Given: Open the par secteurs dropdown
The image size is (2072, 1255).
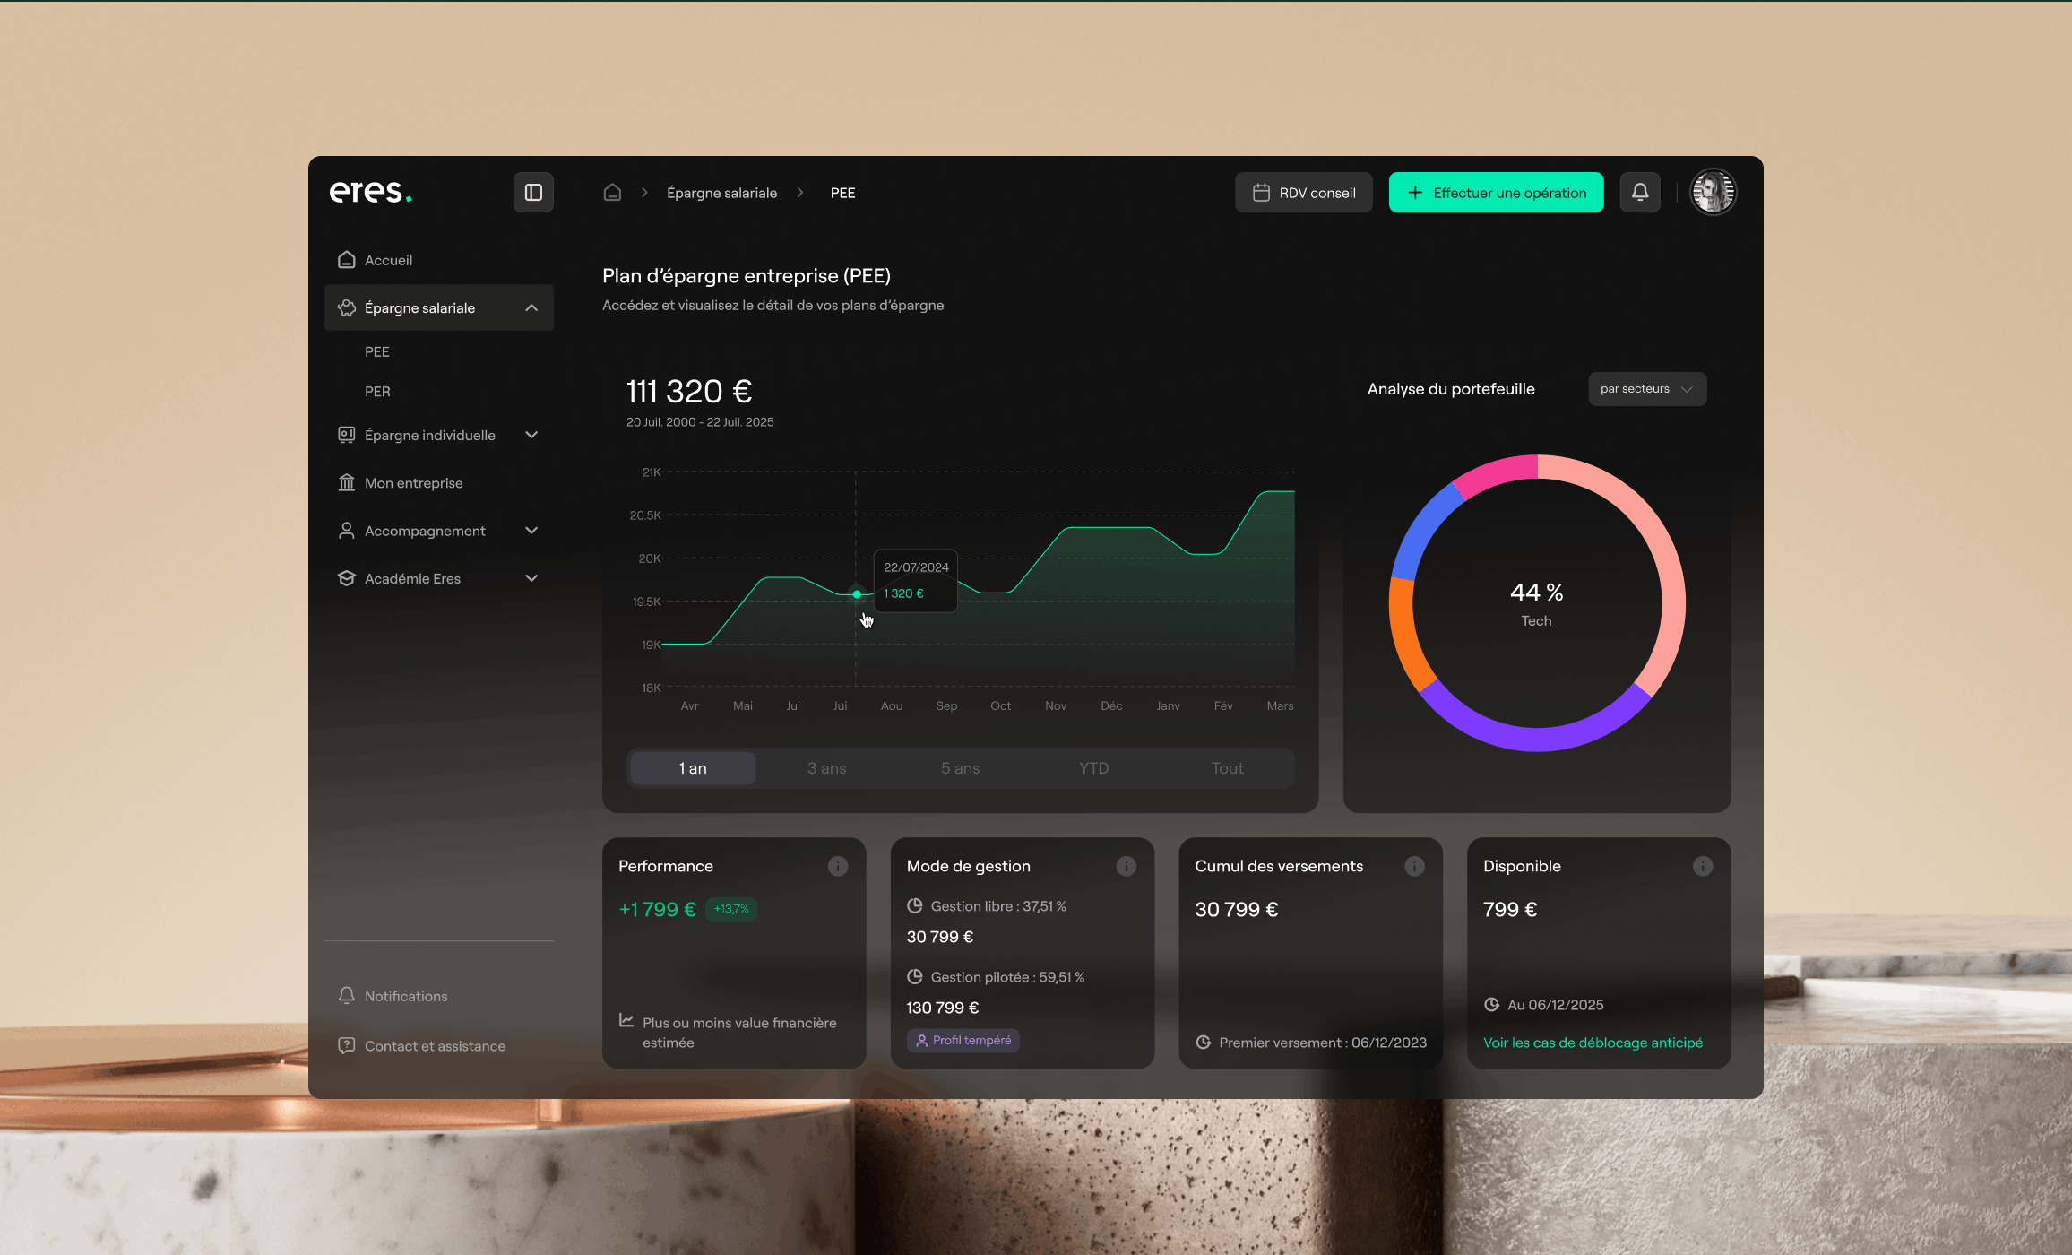Looking at the screenshot, I should pos(1646,389).
